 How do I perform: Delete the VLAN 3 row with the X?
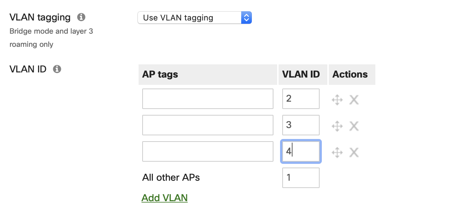coord(353,126)
